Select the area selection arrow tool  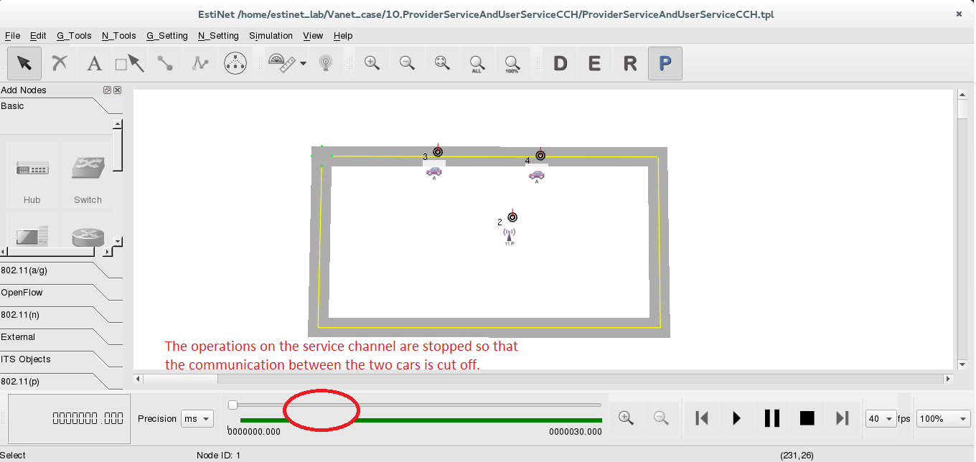130,63
